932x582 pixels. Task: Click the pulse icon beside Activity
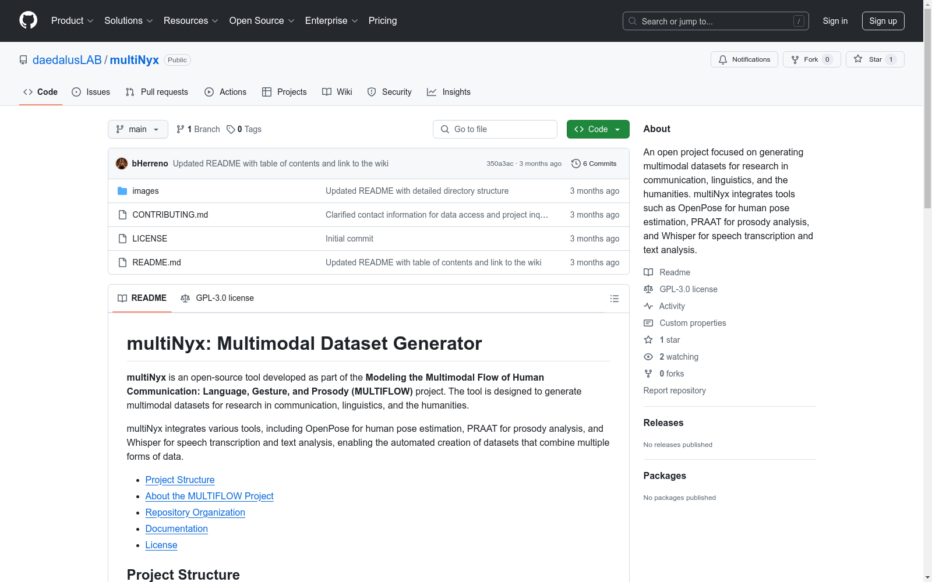[x=648, y=306]
